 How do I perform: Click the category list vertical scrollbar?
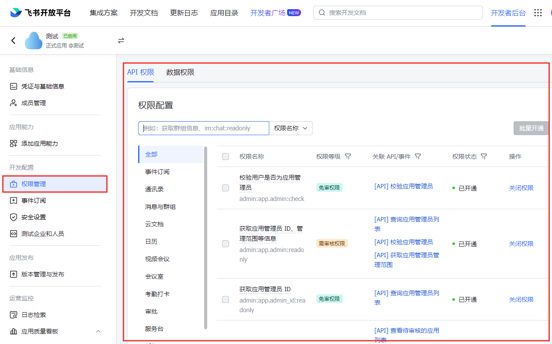tap(205, 238)
